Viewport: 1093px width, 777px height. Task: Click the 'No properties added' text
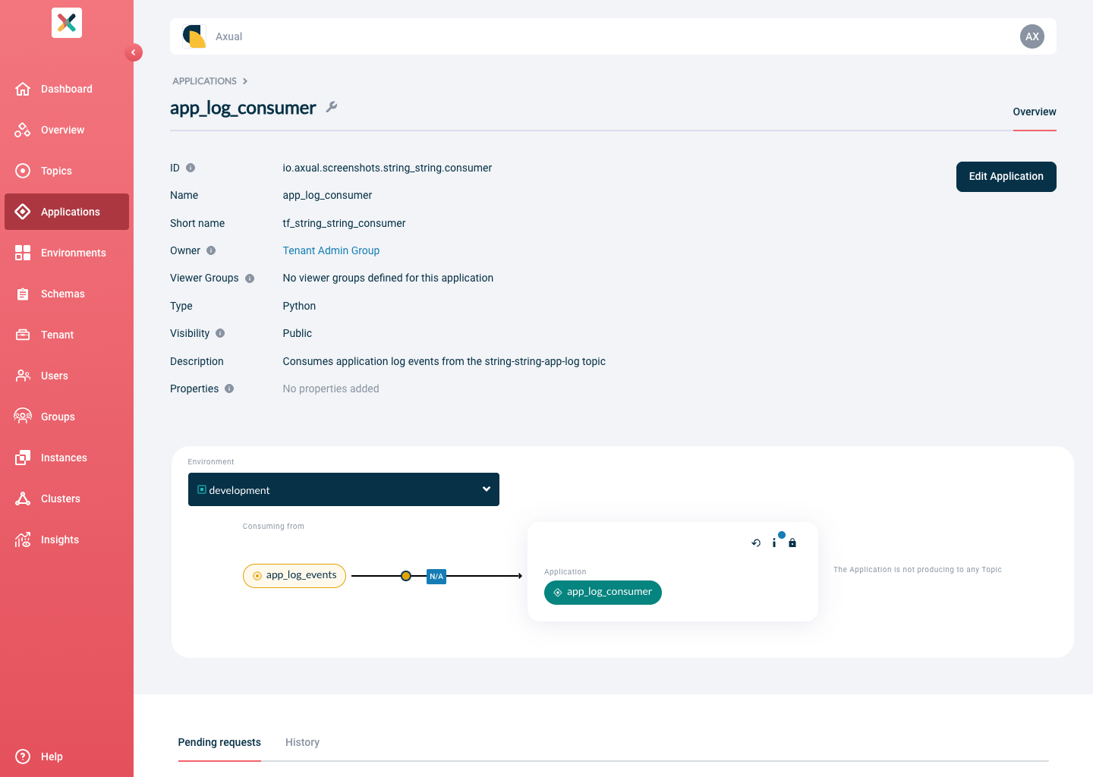[331, 388]
